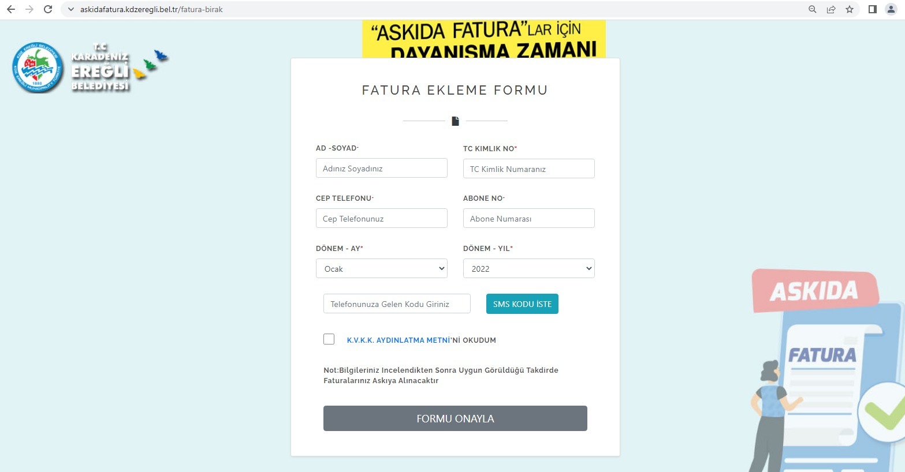This screenshot has width=905, height=472.
Task: Select the Abone Numarası input field
Action: tap(529, 219)
